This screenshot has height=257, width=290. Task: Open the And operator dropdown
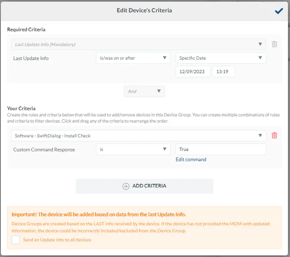[144, 91]
